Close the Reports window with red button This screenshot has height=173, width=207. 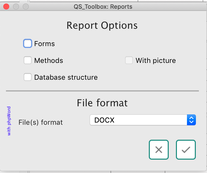[x=6, y=7]
